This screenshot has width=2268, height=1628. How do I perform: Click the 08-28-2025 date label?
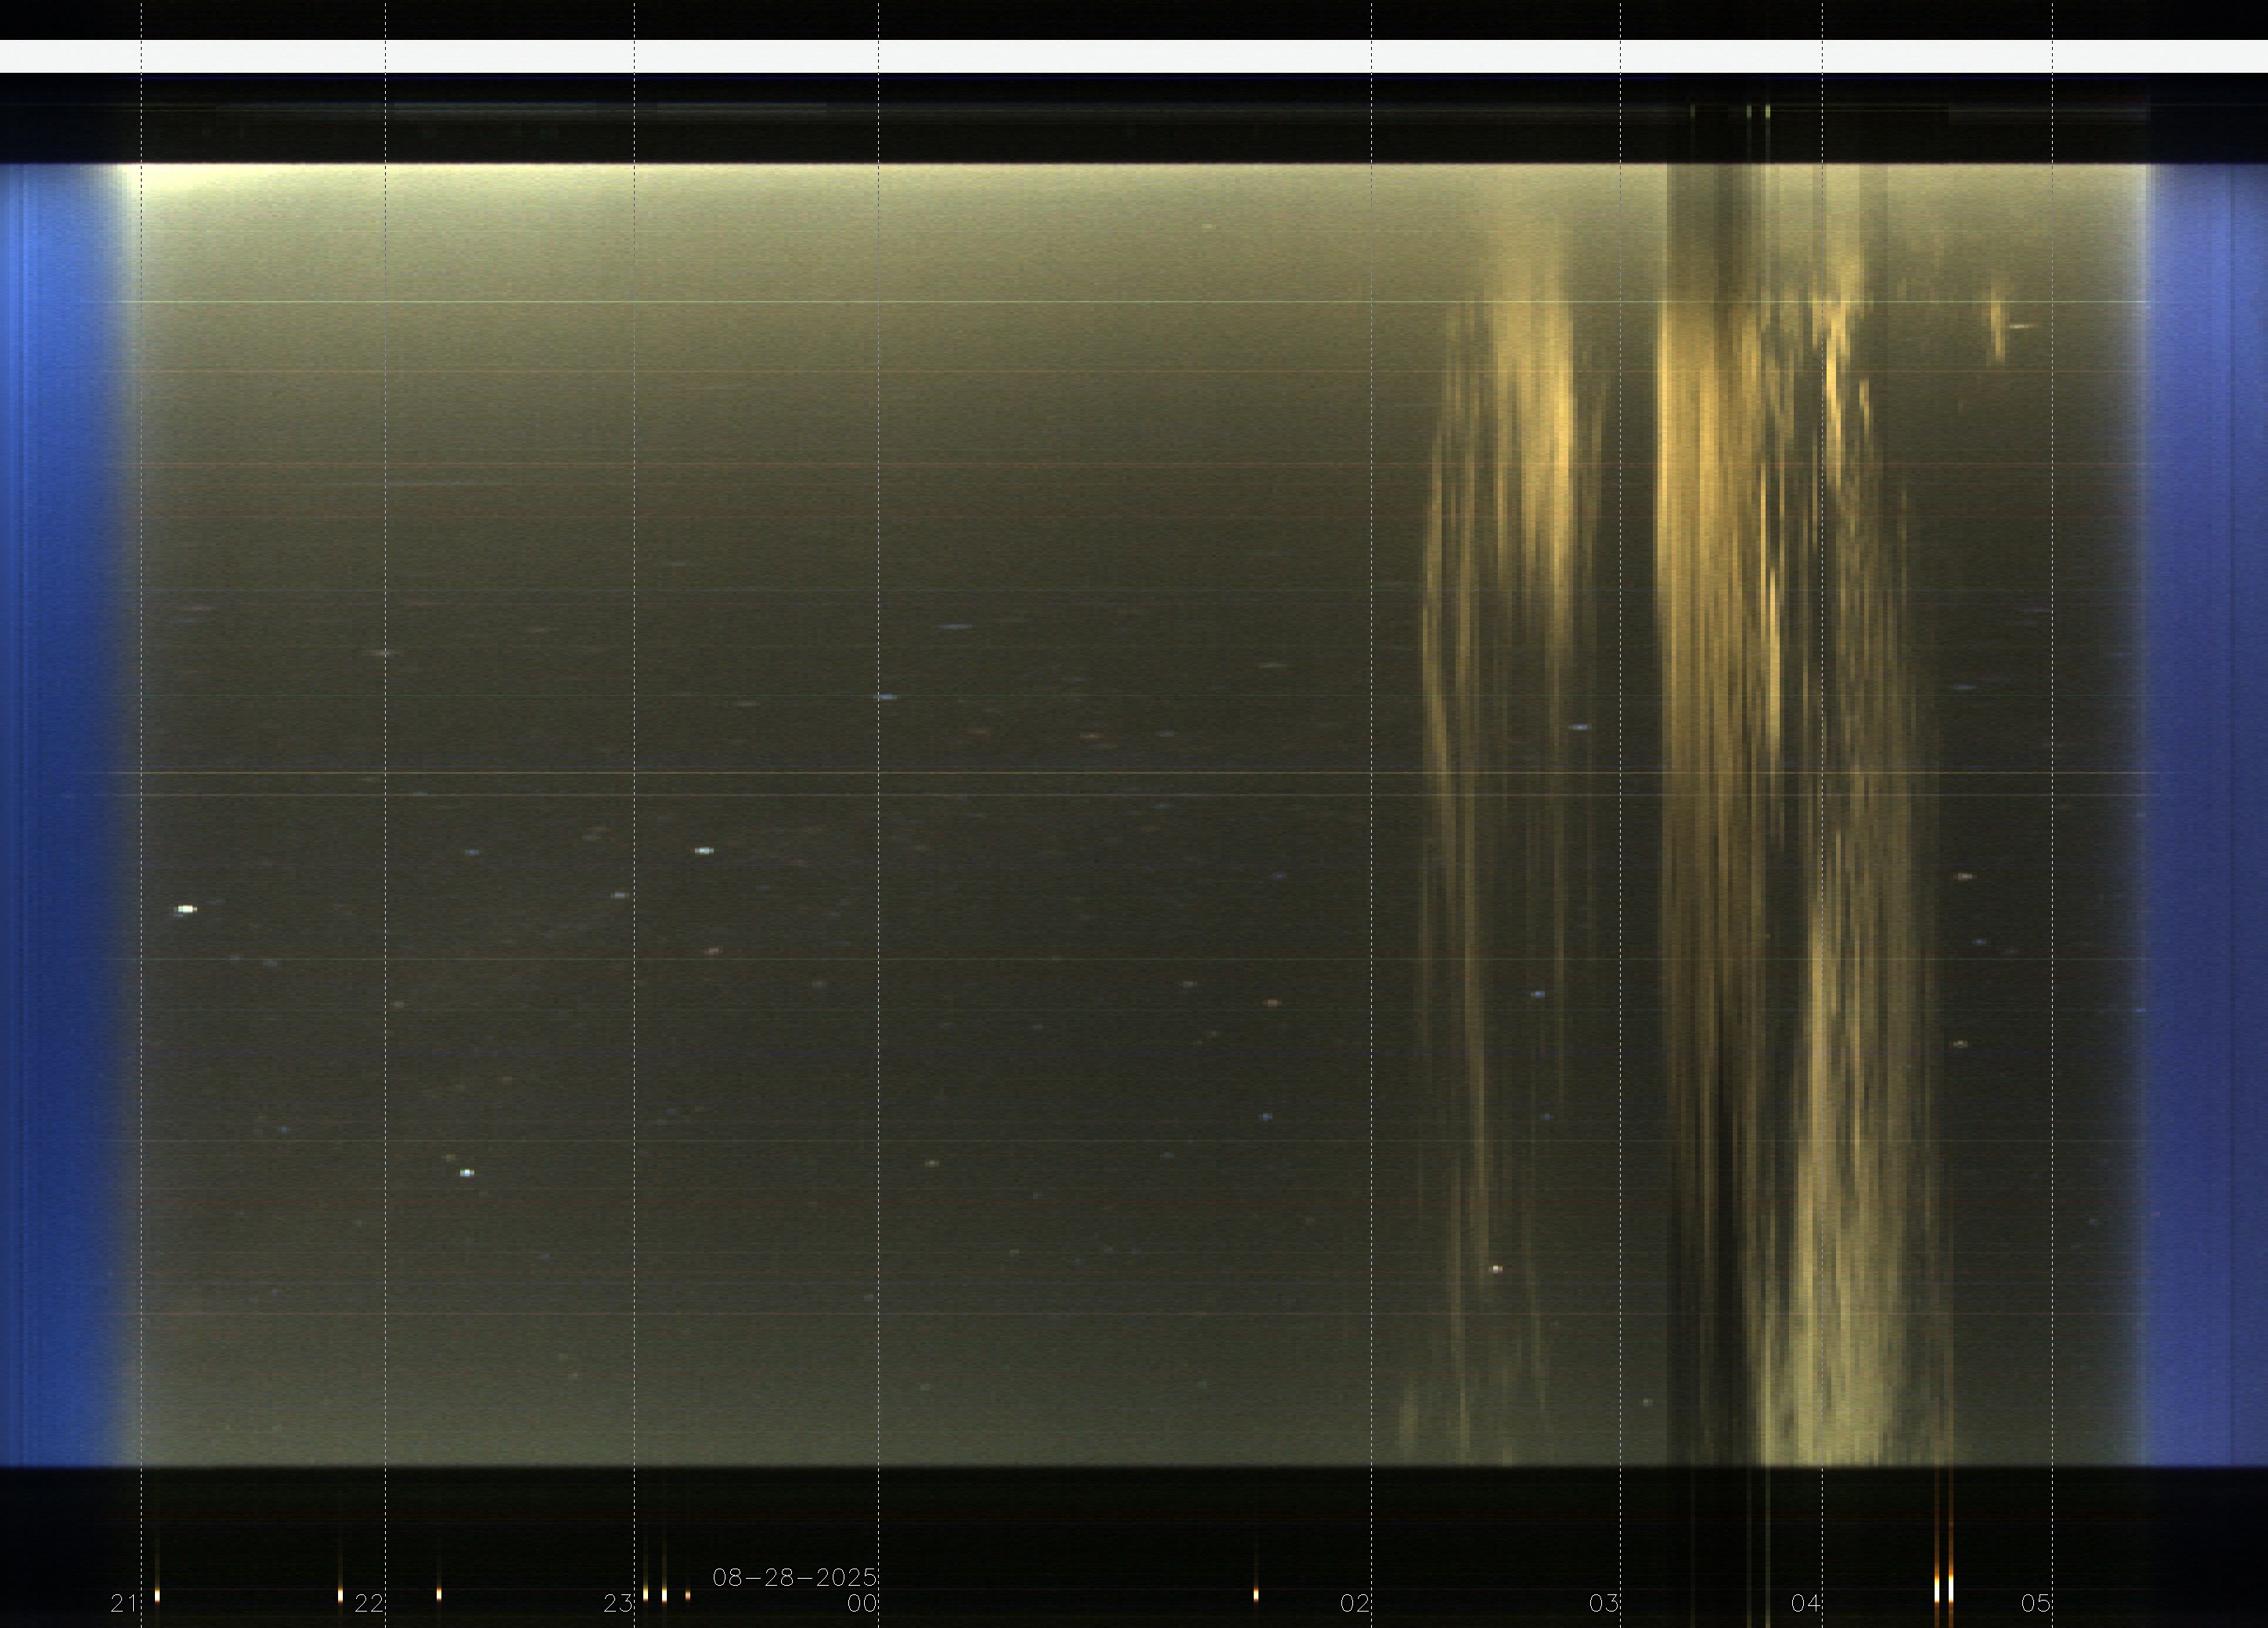tap(794, 1578)
